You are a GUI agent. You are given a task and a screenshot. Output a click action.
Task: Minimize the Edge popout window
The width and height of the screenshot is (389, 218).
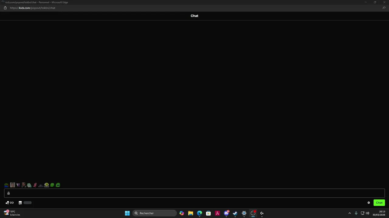(366, 2)
